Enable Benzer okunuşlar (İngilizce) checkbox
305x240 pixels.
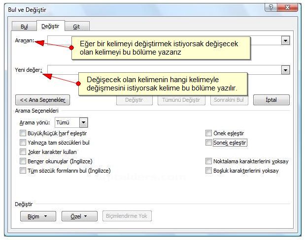23,161
